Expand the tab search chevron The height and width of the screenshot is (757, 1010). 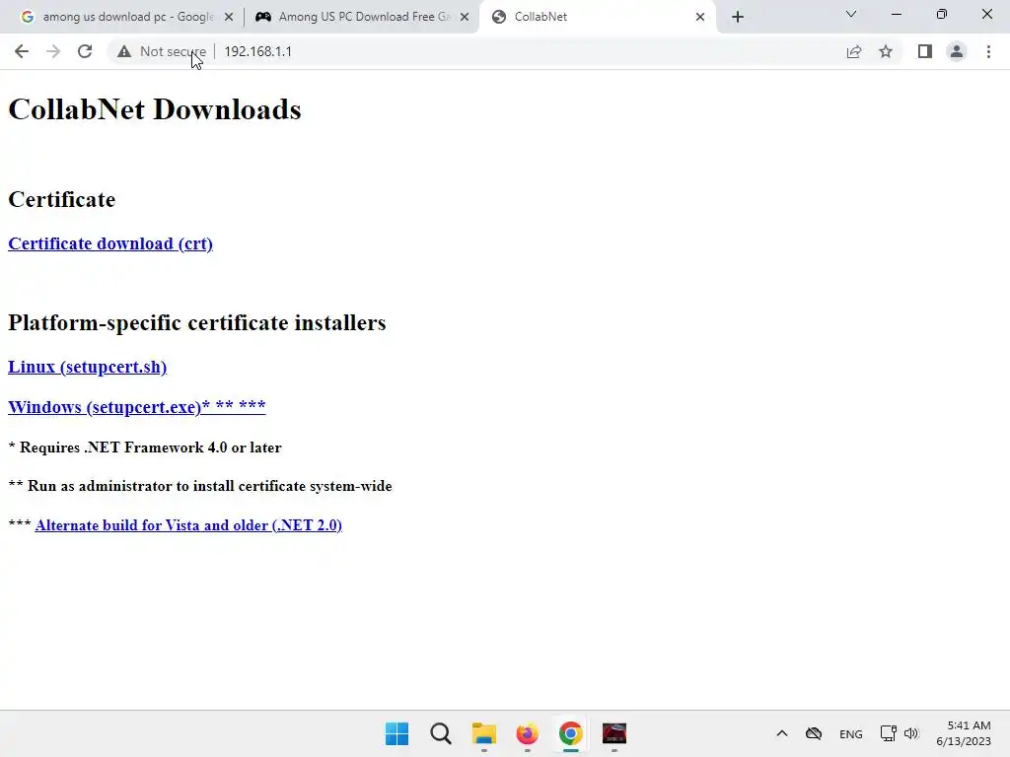click(851, 14)
